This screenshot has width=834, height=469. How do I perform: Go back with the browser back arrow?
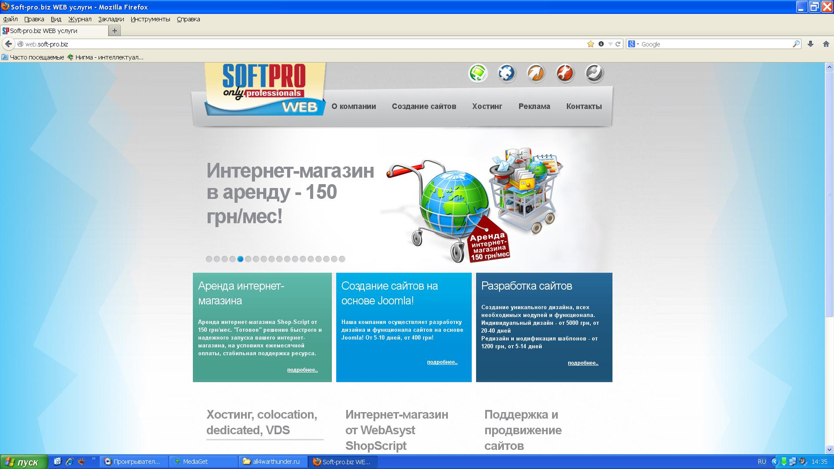(8, 44)
